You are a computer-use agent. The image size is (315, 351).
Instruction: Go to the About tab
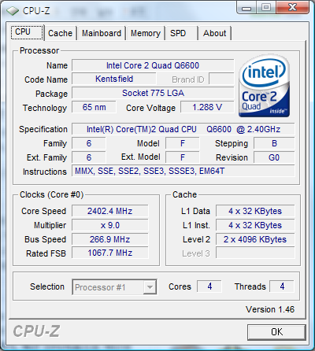tap(215, 33)
